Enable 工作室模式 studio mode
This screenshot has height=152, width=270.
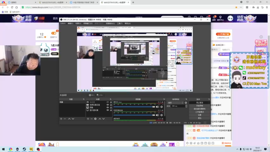pyautogui.click(x=199, y=112)
